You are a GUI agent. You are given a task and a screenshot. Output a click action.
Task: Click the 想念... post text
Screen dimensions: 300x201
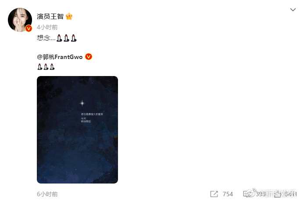pos(46,38)
